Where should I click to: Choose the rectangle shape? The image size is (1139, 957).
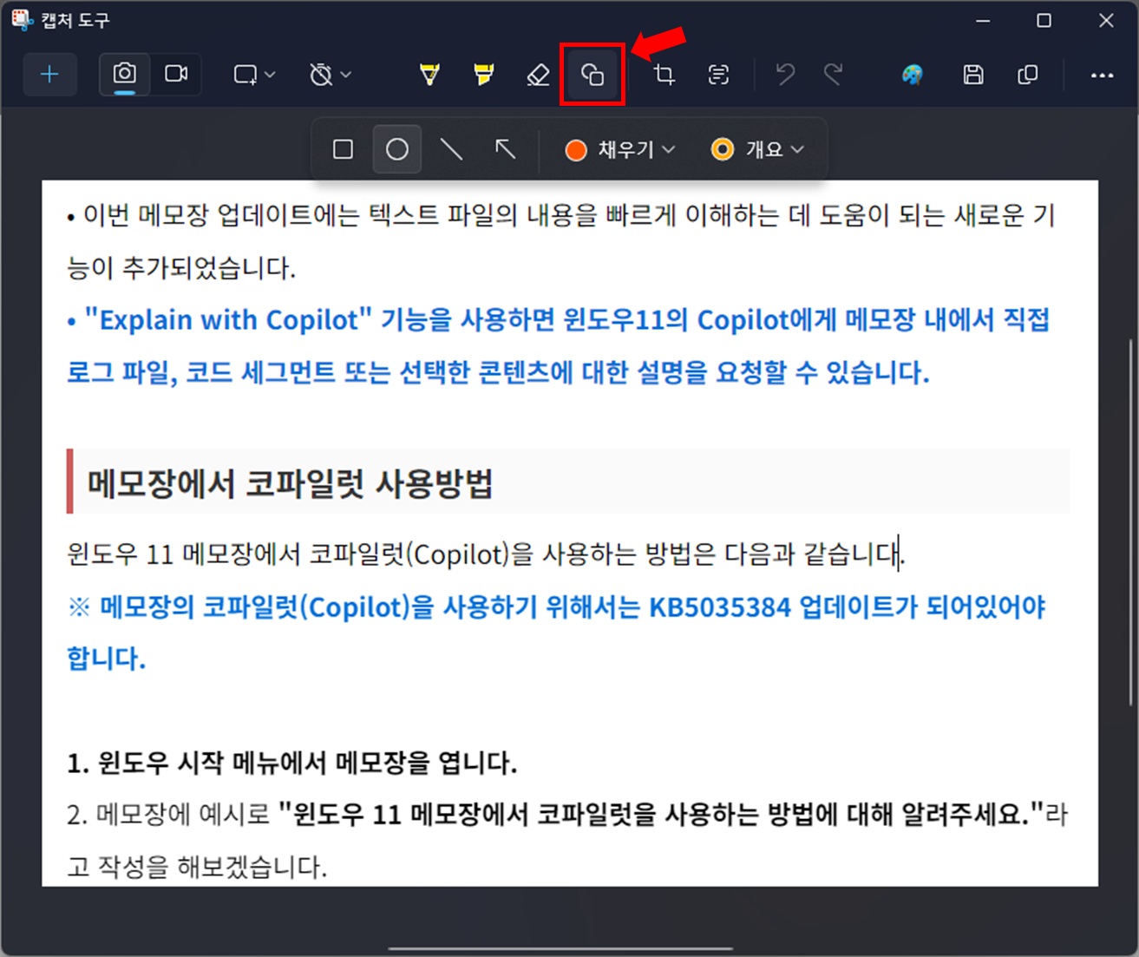343,149
